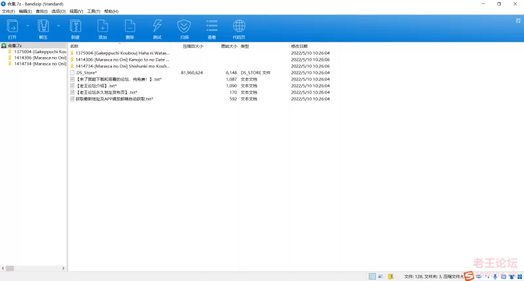
Task: Click the yellow archive icon in status bar
Action: [x=390, y=276]
